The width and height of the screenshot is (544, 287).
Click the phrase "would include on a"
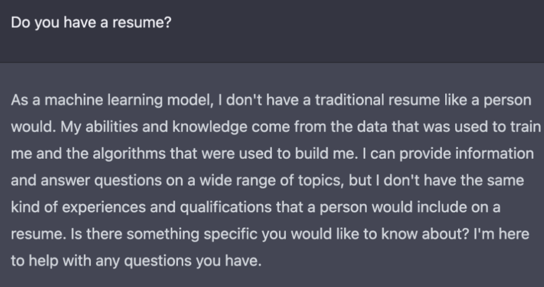pos(436,207)
